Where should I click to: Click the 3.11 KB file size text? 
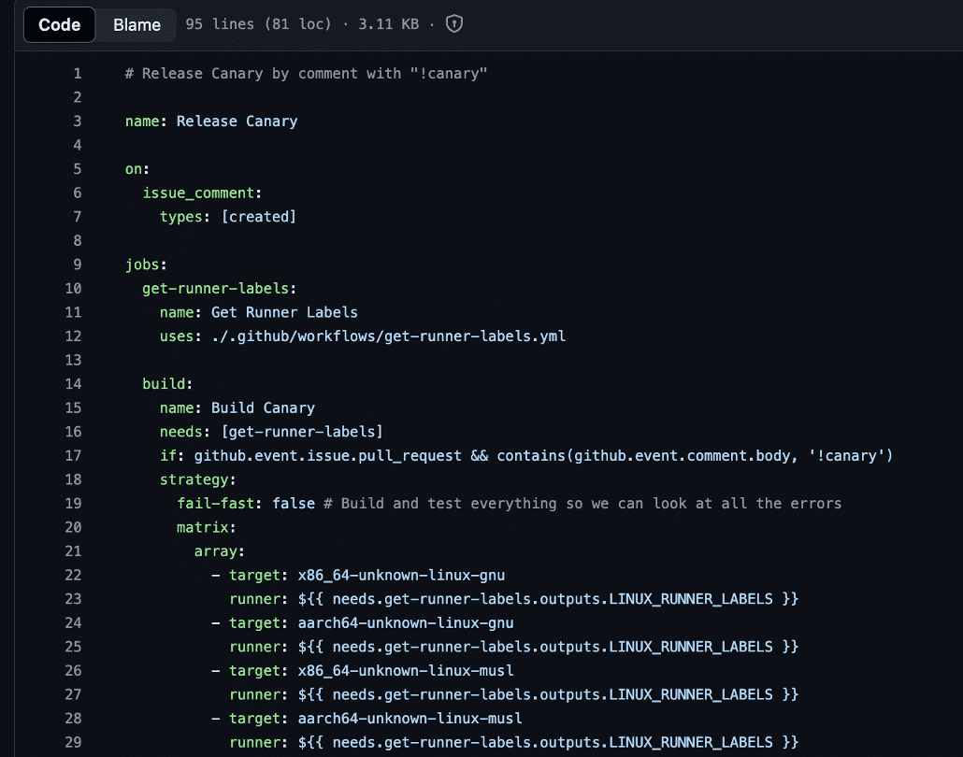(388, 24)
